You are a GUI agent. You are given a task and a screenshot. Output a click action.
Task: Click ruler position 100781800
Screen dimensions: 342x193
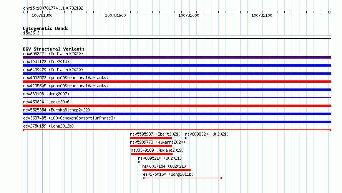click(42, 15)
